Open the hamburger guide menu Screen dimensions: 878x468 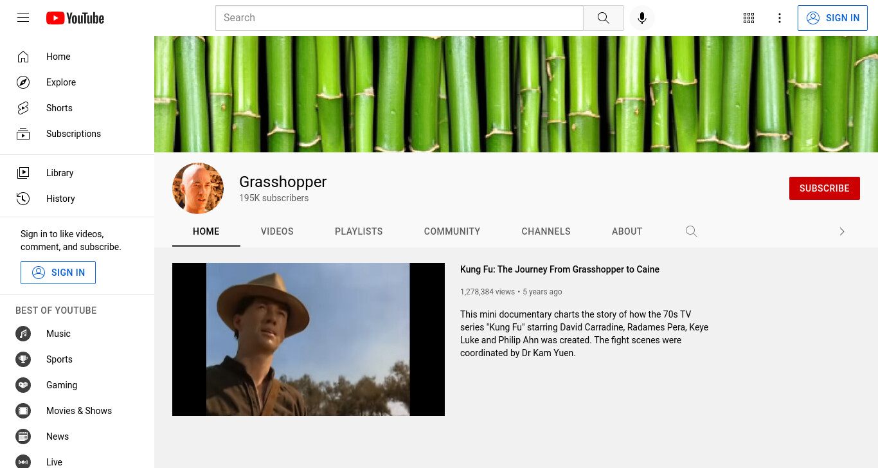click(x=23, y=18)
